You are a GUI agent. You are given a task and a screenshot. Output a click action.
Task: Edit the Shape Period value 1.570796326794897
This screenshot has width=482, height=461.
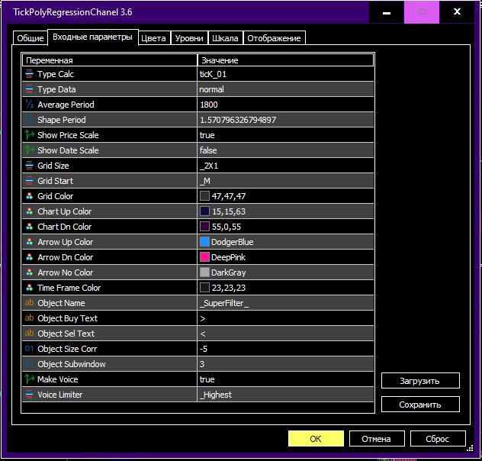coord(285,120)
